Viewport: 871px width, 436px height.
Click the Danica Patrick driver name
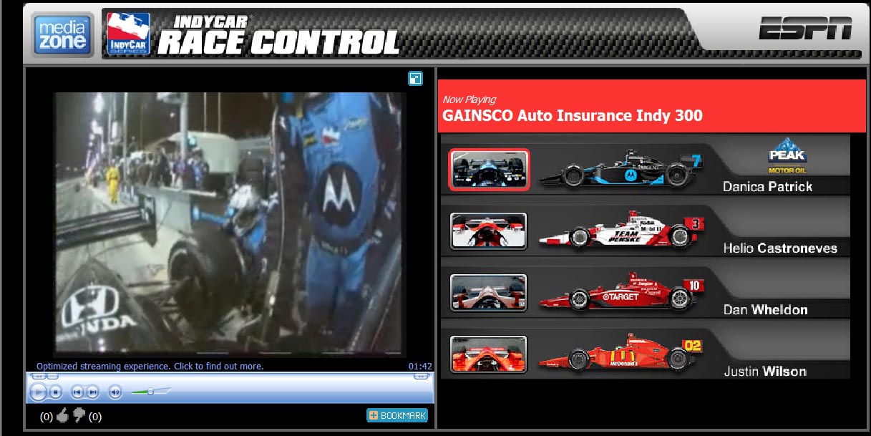pyautogui.click(x=767, y=186)
